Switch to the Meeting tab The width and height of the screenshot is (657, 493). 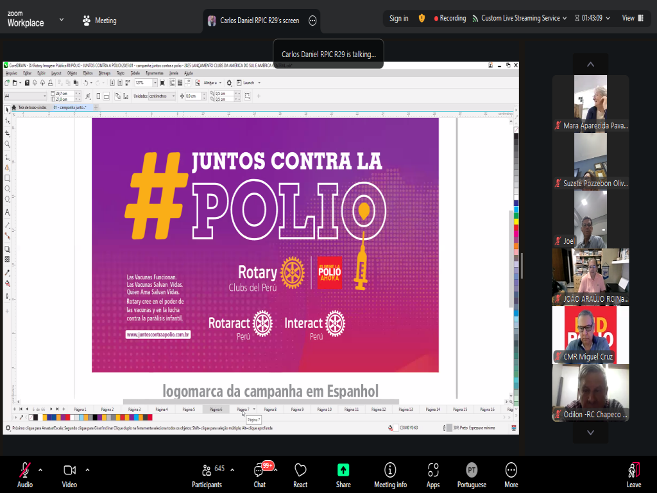pyautogui.click(x=99, y=21)
